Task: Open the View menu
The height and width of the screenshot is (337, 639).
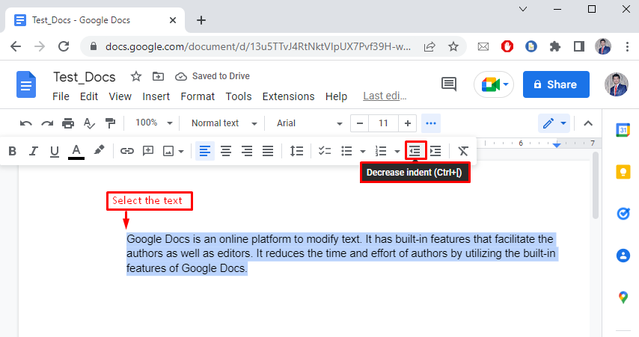Action: (x=120, y=96)
